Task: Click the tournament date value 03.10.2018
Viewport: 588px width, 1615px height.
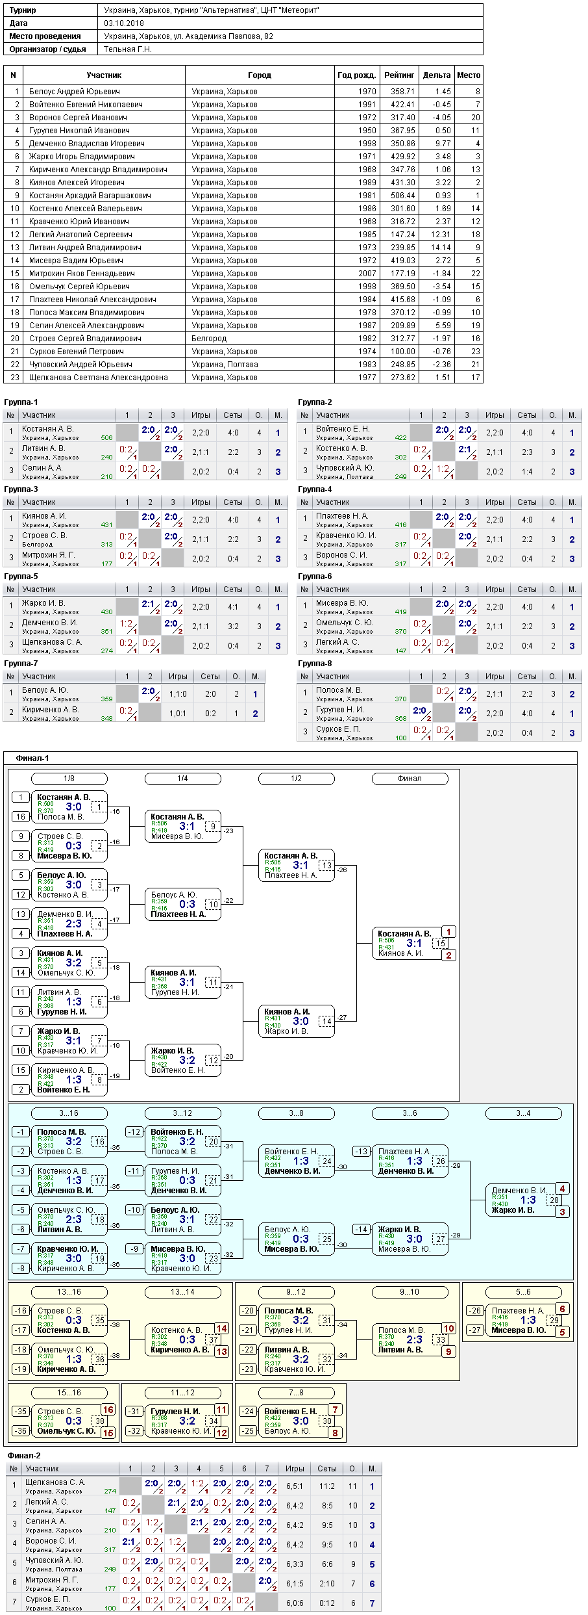Action: coord(124,23)
